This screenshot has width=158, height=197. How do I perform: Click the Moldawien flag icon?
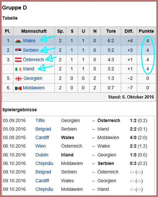(18, 88)
